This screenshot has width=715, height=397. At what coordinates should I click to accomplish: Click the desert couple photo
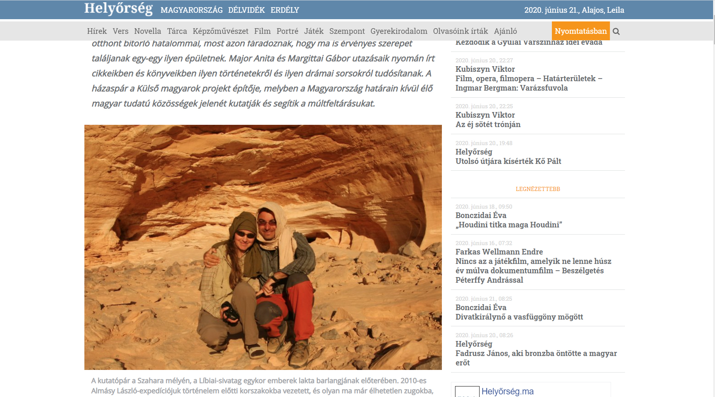pos(263,247)
